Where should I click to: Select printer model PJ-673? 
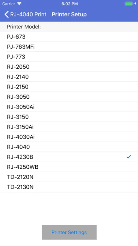tap(69, 37)
